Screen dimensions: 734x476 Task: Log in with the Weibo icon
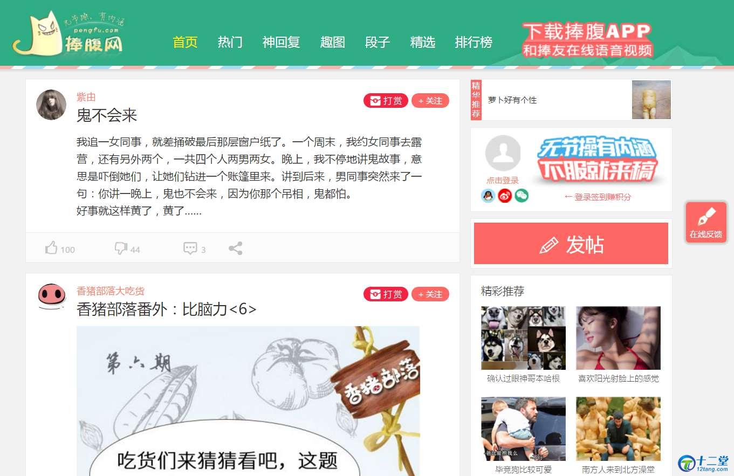[x=505, y=196]
